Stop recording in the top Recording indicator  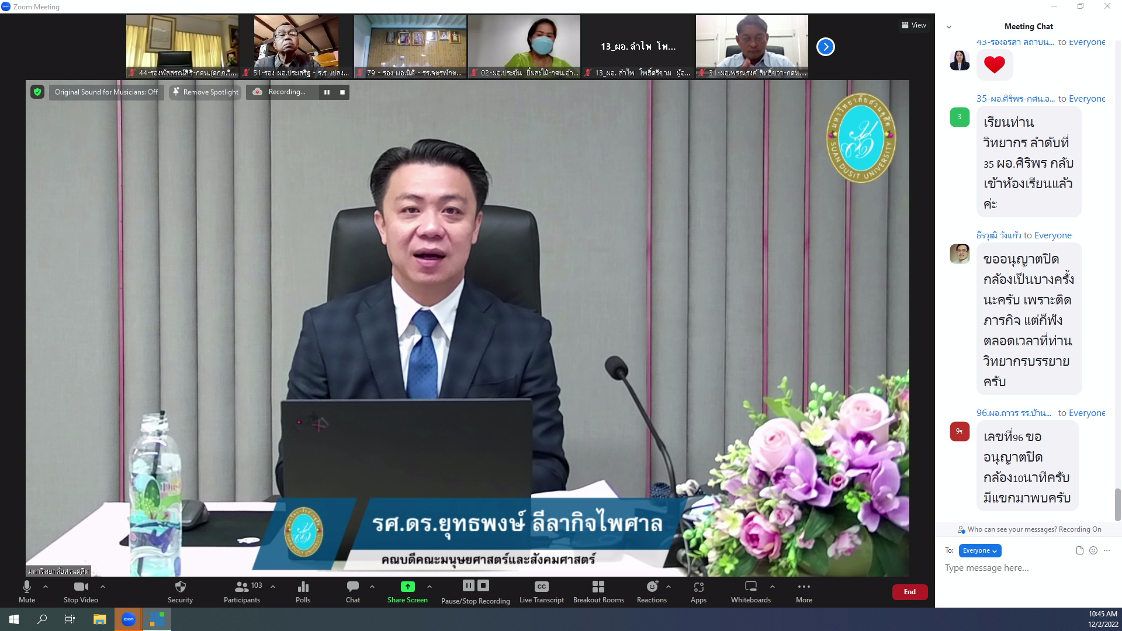342,92
